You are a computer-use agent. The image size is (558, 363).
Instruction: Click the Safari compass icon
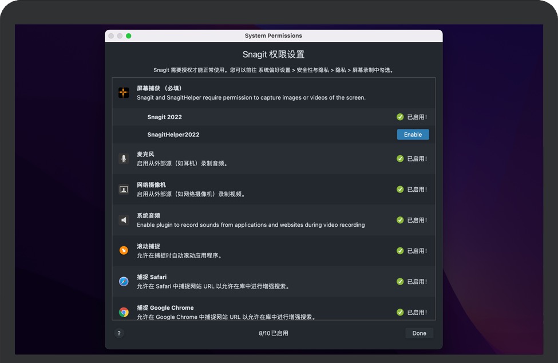pos(124,282)
